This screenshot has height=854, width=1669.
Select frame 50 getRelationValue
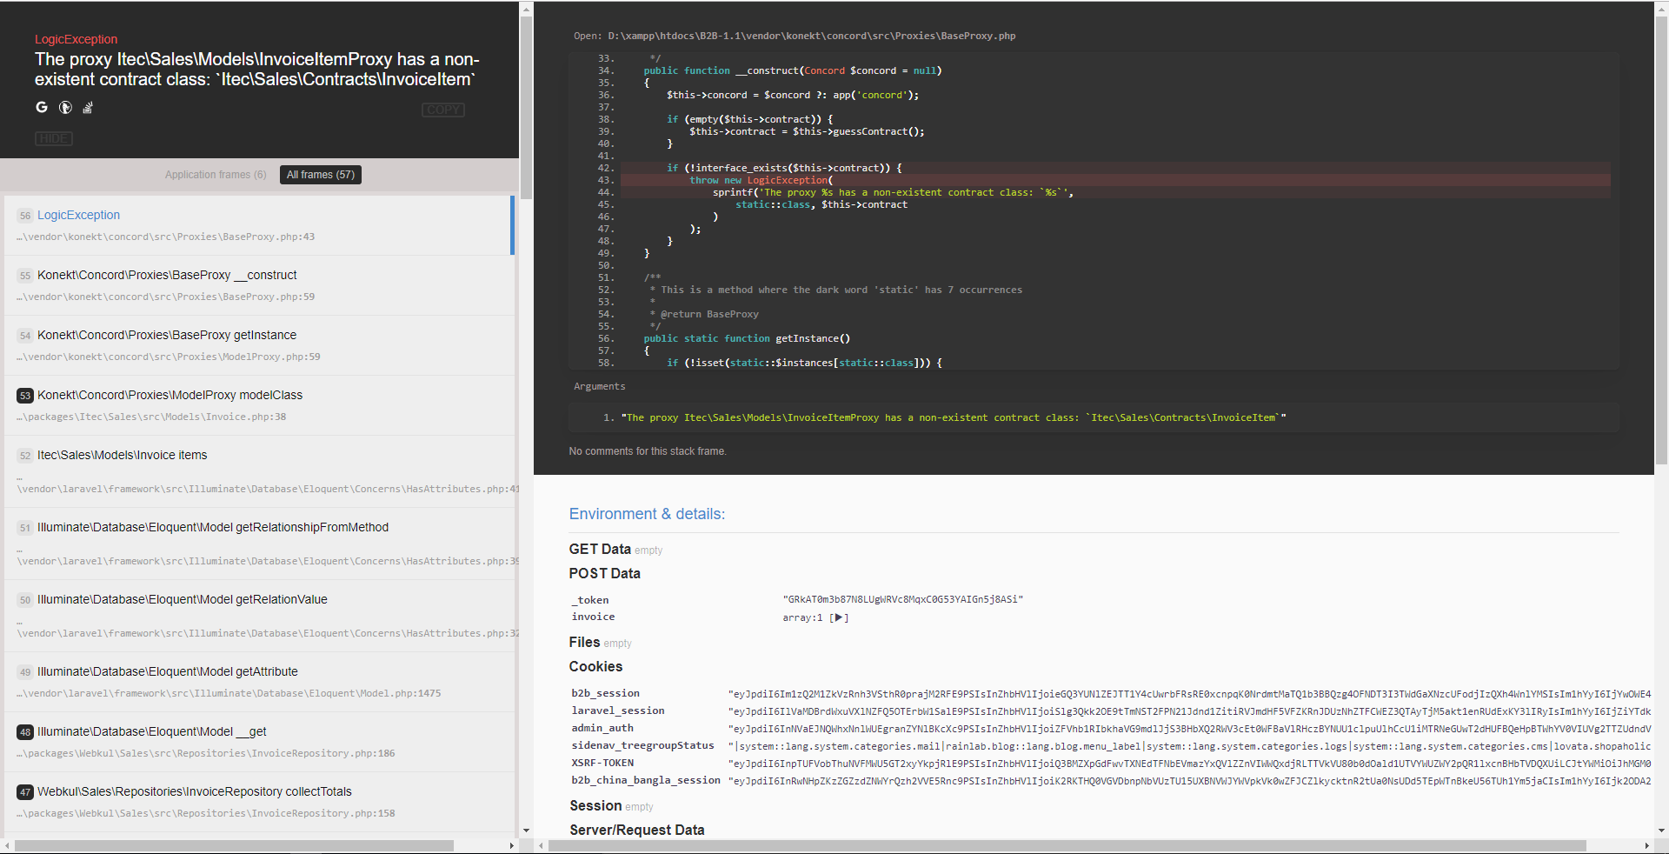click(259, 616)
